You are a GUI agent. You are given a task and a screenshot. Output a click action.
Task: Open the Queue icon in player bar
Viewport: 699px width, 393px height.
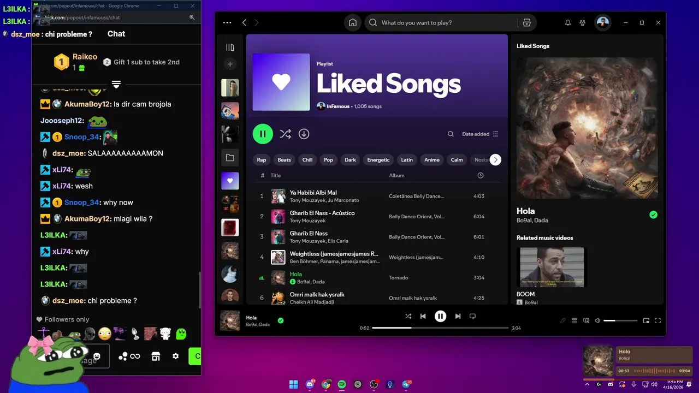click(574, 320)
